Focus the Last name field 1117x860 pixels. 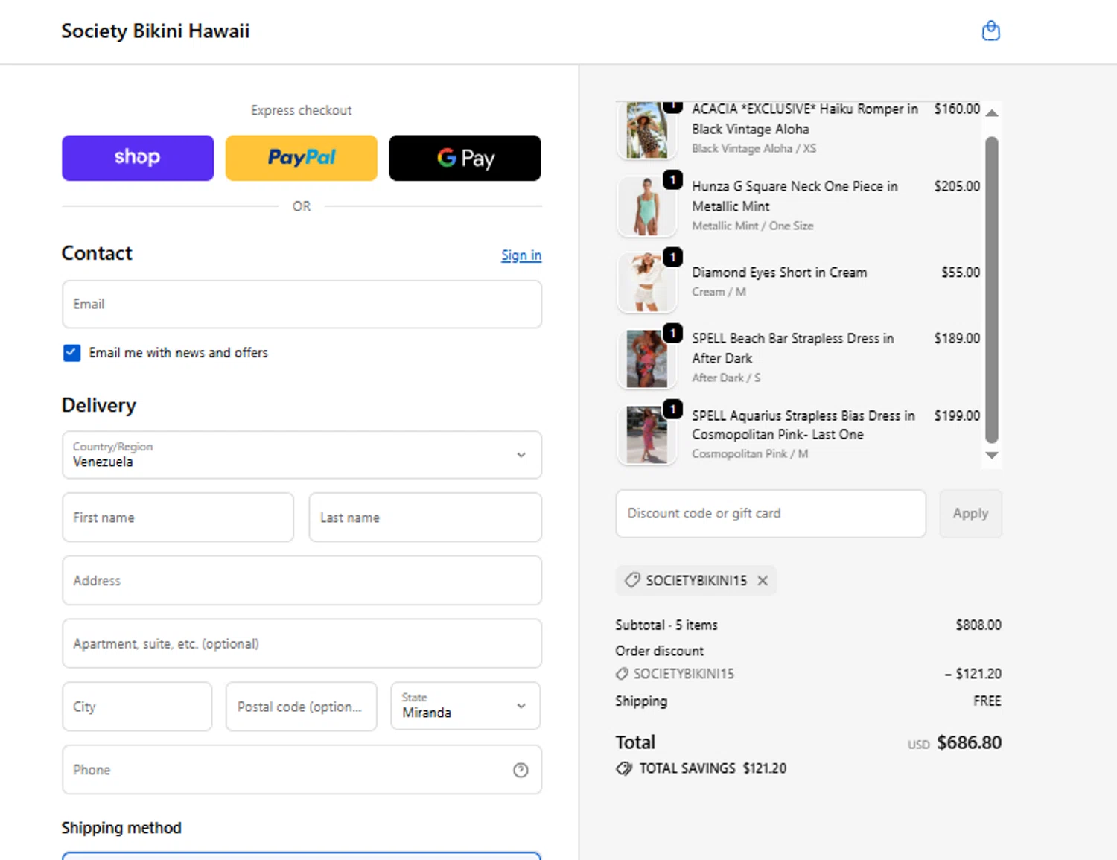click(425, 517)
